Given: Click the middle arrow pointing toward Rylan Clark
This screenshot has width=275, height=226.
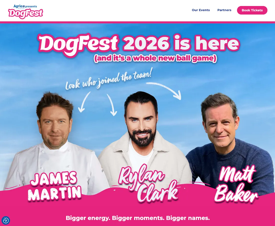Looking at the screenshot, I should 112,105.
